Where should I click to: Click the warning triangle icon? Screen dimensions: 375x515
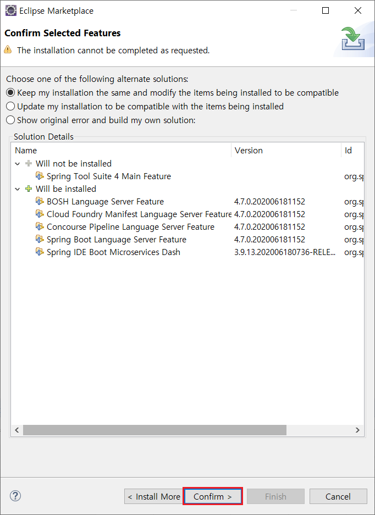point(8,50)
